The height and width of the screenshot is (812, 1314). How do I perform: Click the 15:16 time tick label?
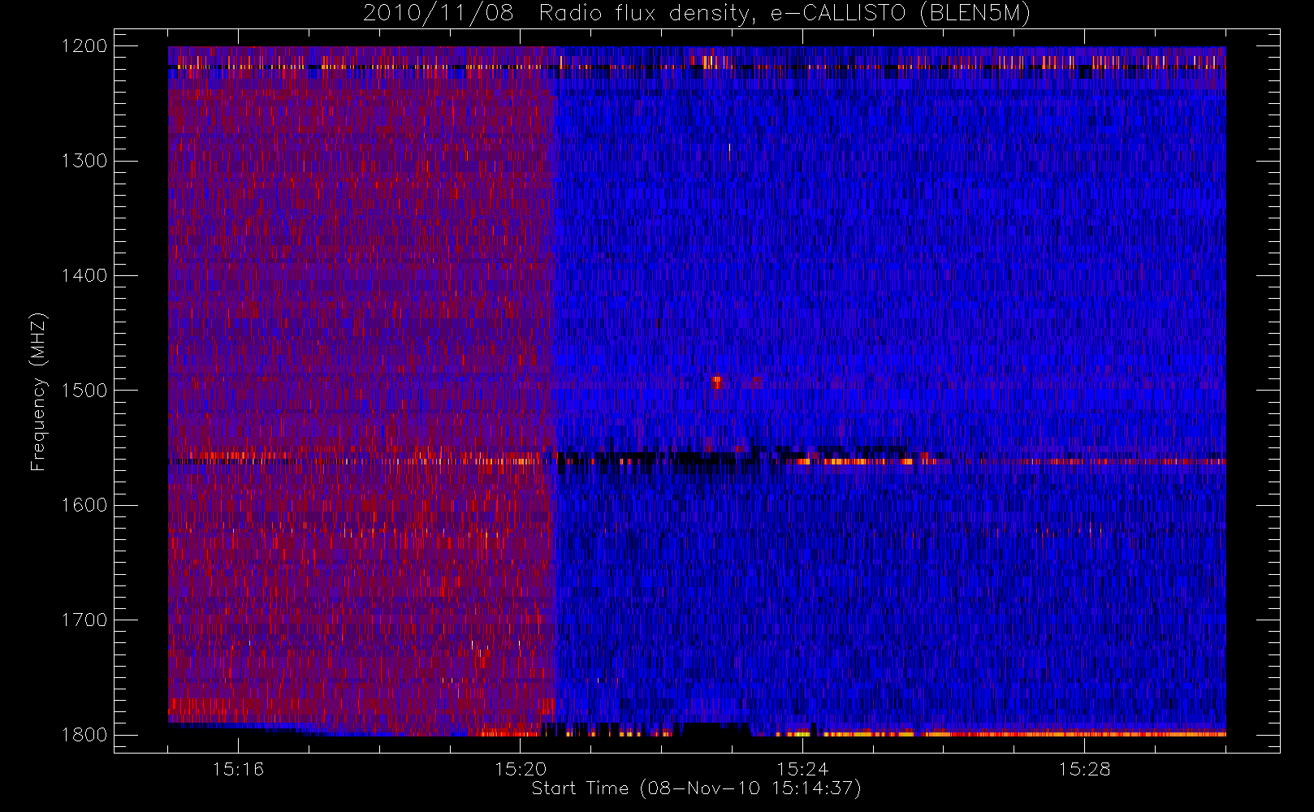click(x=238, y=769)
